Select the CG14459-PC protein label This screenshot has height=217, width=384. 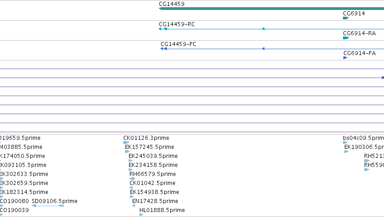tap(178, 44)
